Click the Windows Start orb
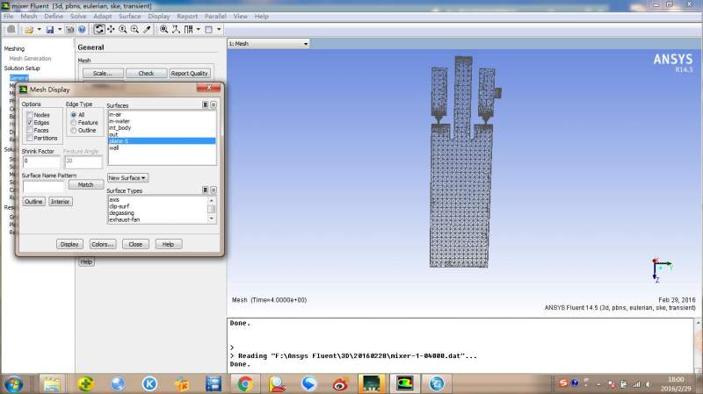Image resolution: width=703 pixels, height=394 pixels. [13, 383]
